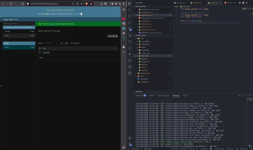Open the Action dropdown in Django admin

pos(53,43)
